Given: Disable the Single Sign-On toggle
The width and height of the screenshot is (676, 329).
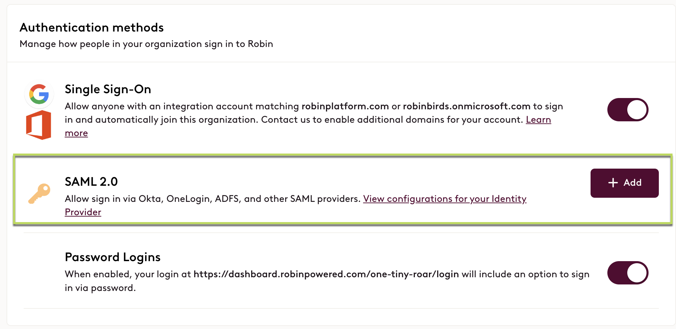Looking at the screenshot, I should (x=628, y=110).
